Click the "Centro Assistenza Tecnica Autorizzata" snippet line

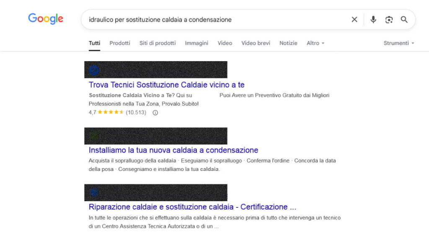[153, 226]
